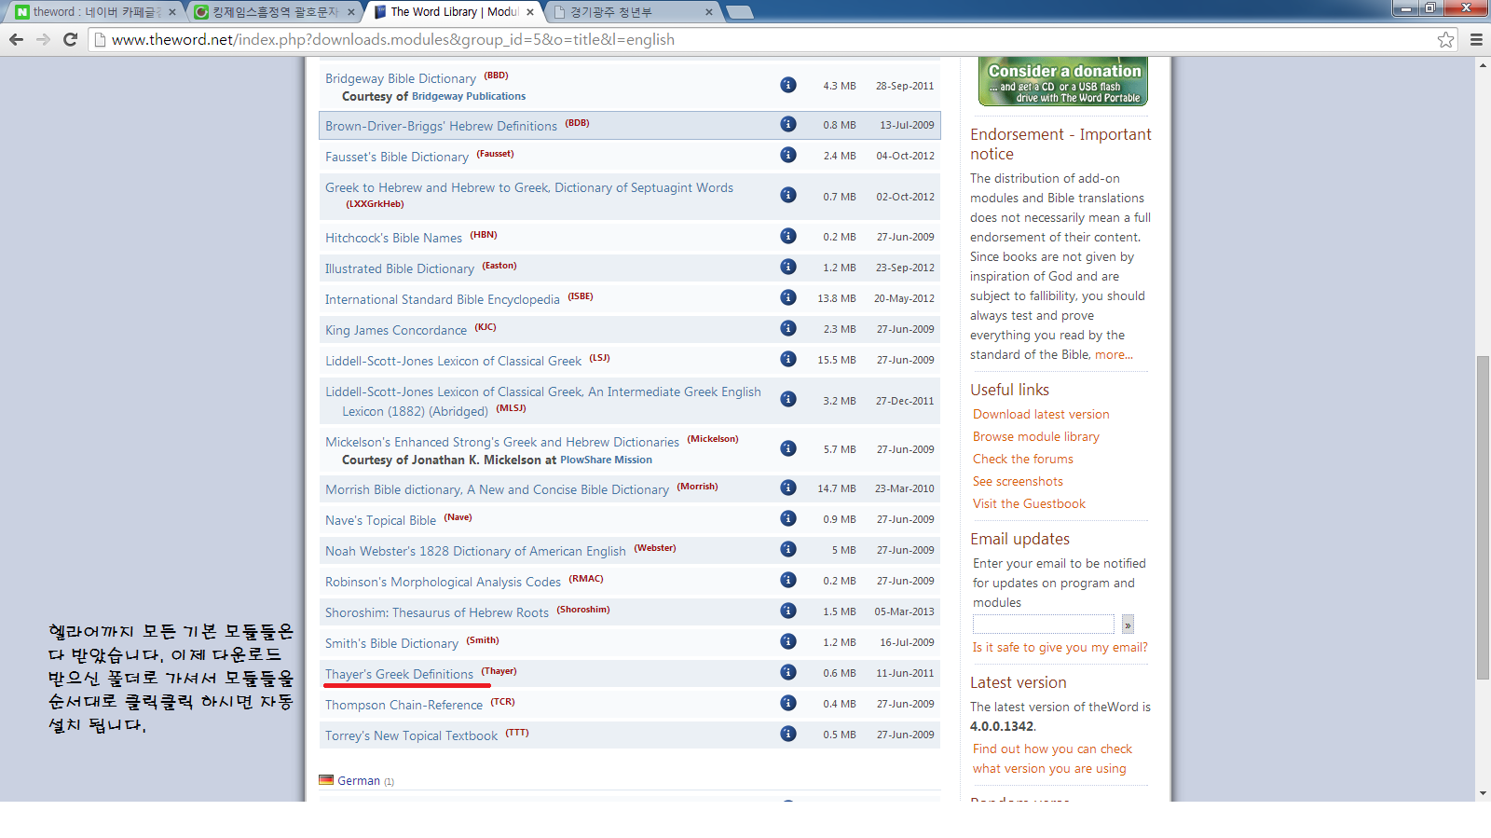Download Thayer's Greek Definitions module
The height and width of the screenshot is (838, 1491).
[x=399, y=674]
